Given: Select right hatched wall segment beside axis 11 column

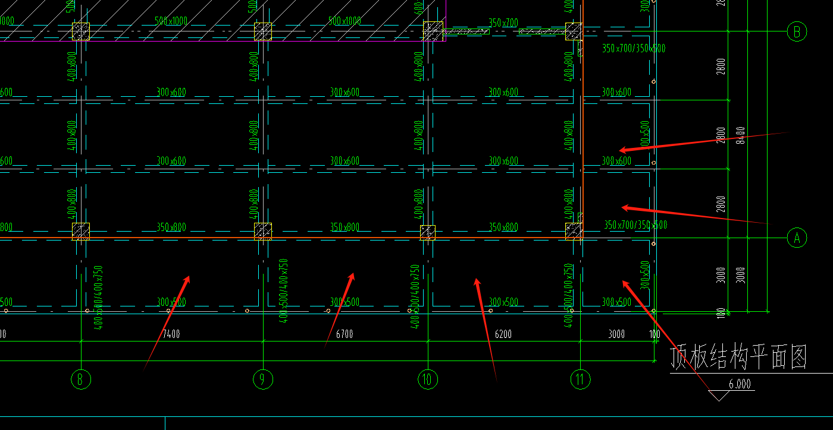Looking at the screenshot, I should click(x=542, y=31).
